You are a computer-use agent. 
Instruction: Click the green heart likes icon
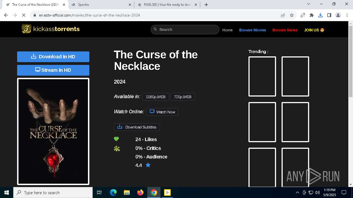116,139
